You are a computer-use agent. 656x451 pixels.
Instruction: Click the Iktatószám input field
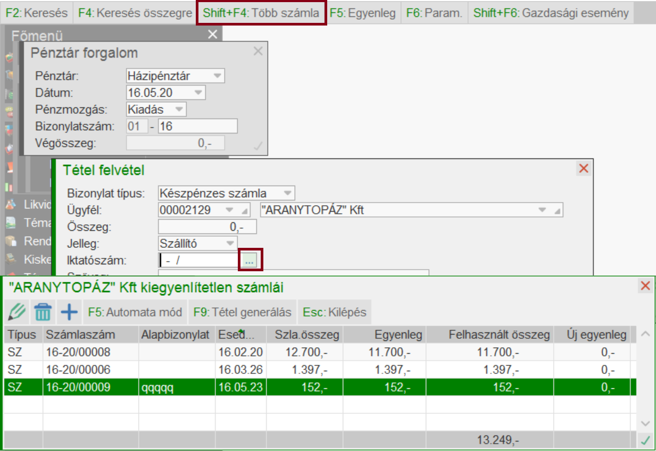201,260
